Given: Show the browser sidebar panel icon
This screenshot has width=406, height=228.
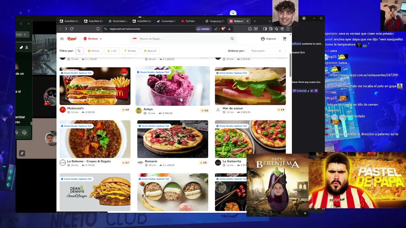Looking at the screenshot, I should (x=265, y=29).
